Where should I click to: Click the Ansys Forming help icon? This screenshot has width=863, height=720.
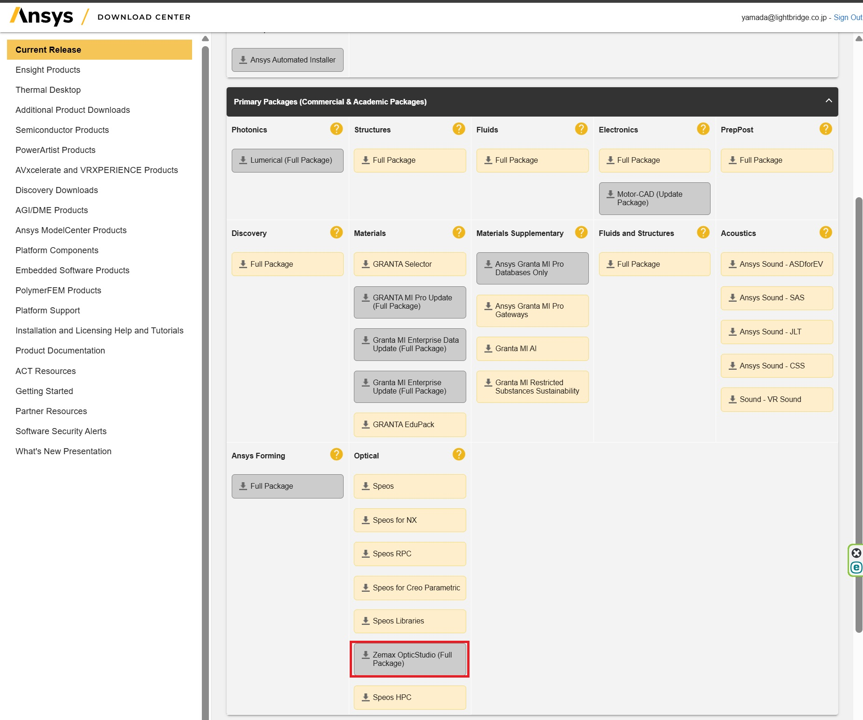pyautogui.click(x=336, y=455)
